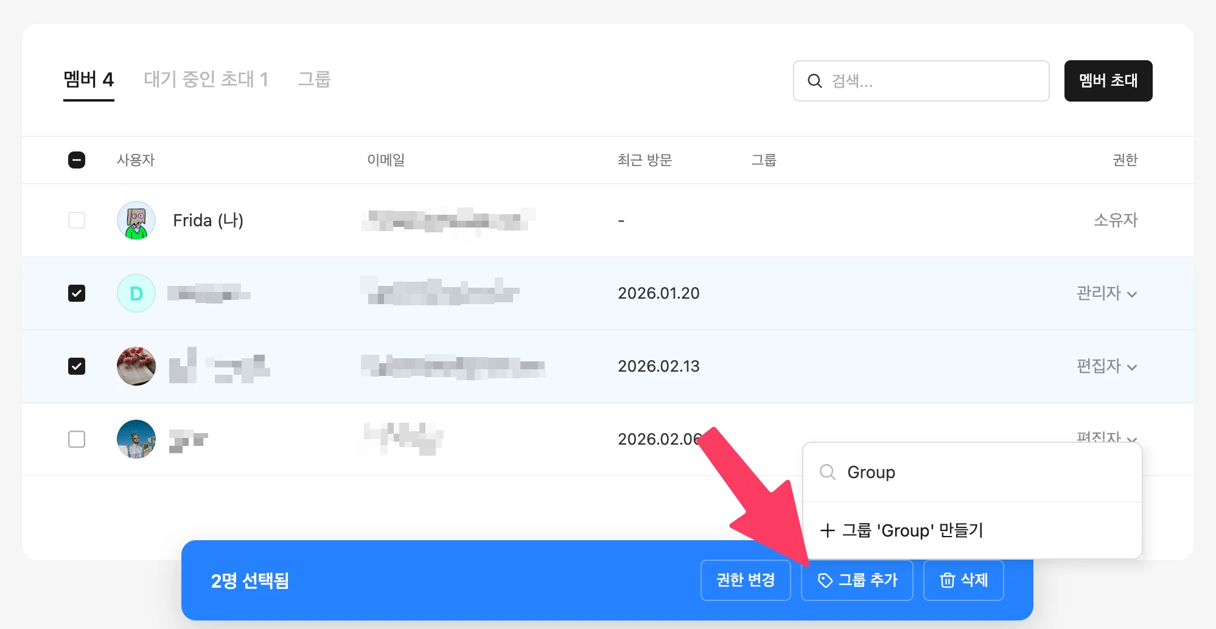Screen dimensions: 1216x629
Task: Click the magnifier icon in the member search box
Action: [814, 81]
